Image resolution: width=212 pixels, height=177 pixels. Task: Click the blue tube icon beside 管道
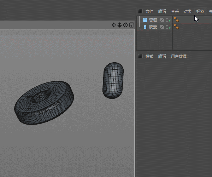click(x=145, y=20)
